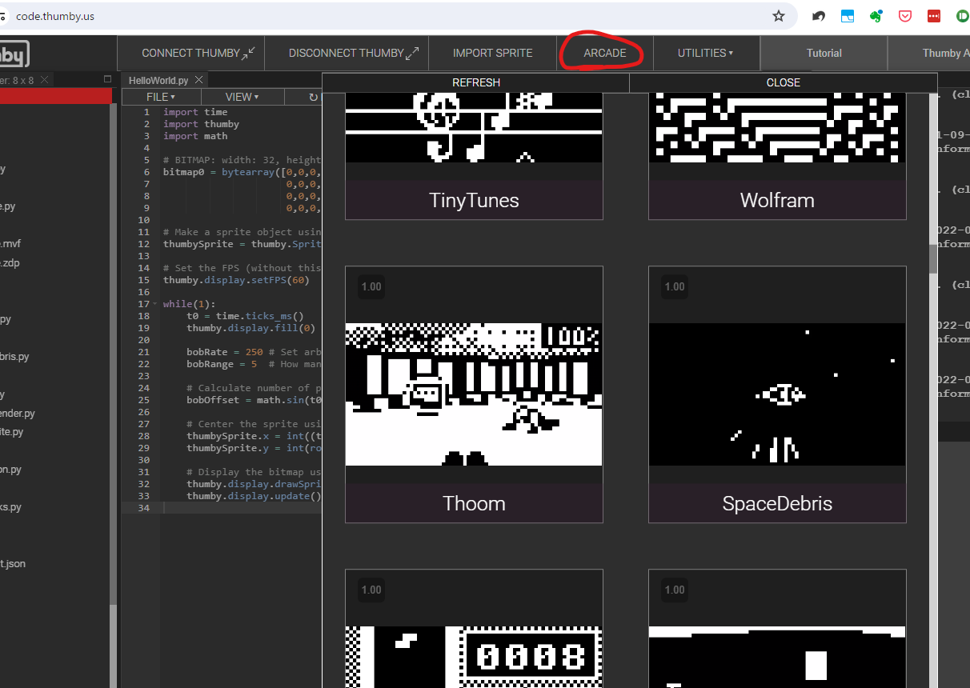Click the 1.00 badge on the 0008 score game card
The height and width of the screenshot is (688, 970).
pos(371,590)
